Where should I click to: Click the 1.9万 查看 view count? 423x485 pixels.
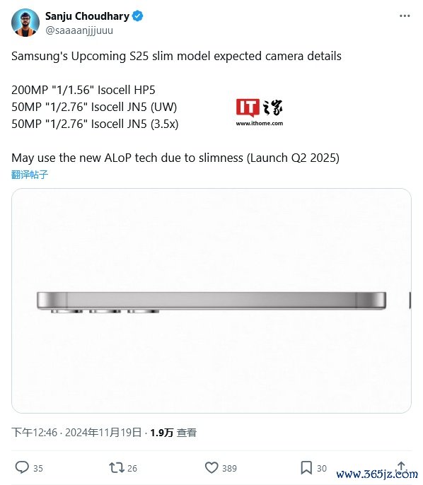[173, 433]
